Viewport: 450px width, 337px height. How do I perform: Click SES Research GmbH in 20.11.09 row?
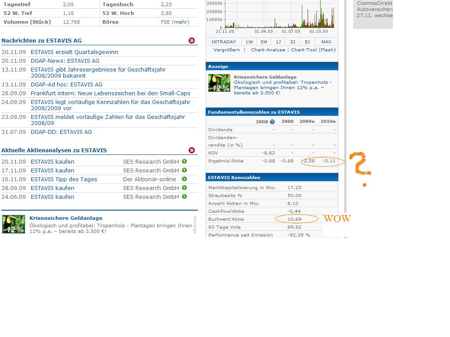pyautogui.click(x=151, y=162)
